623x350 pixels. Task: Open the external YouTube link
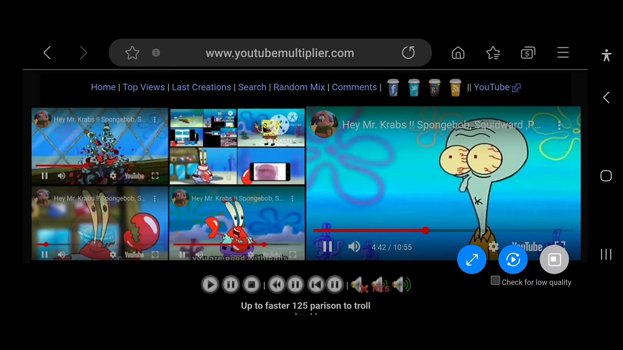tap(497, 87)
